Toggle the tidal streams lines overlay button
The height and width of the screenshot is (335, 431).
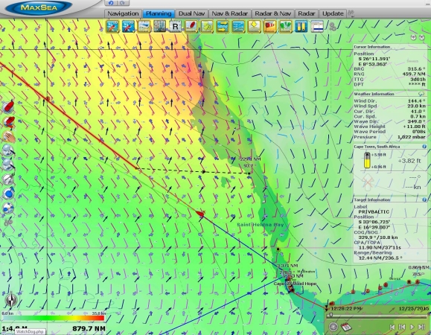click(238, 27)
